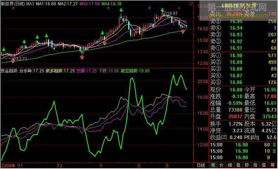Image resolution: width=278 pixels, height=169 pixels.
Task: Click the MA1:16.88 label
Action: tap(46, 4)
